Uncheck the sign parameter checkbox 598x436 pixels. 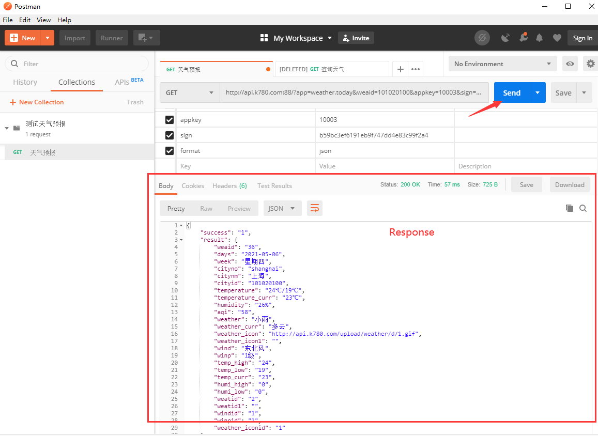click(x=170, y=135)
